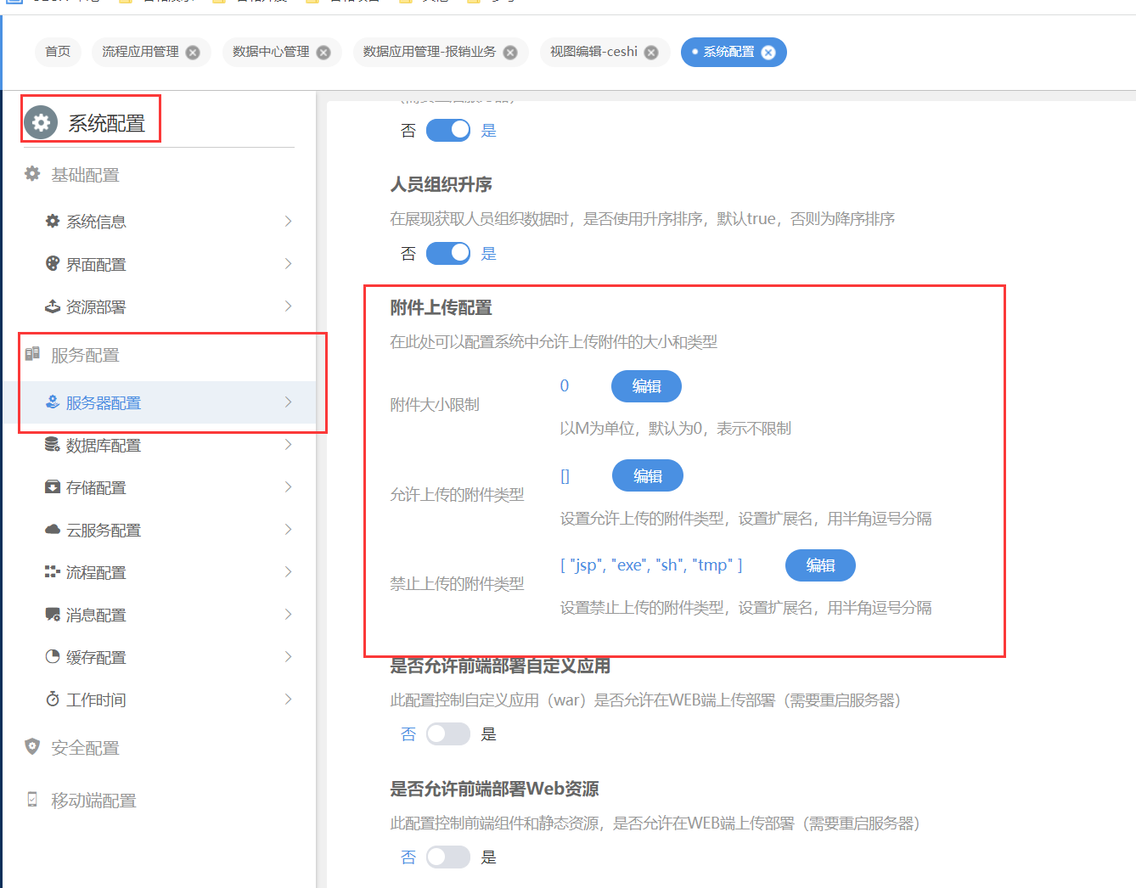1136x888 pixels.
Task: Click the 系统配置 gear icon in header
Action: (x=41, y=123)
